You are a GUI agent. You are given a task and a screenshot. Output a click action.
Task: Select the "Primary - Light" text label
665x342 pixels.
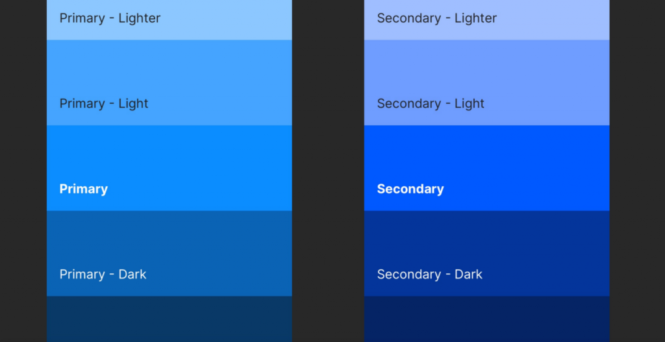tap(104, 103)
